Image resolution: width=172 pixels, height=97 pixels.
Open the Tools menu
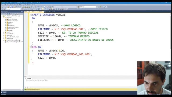(x=25, y=5)
